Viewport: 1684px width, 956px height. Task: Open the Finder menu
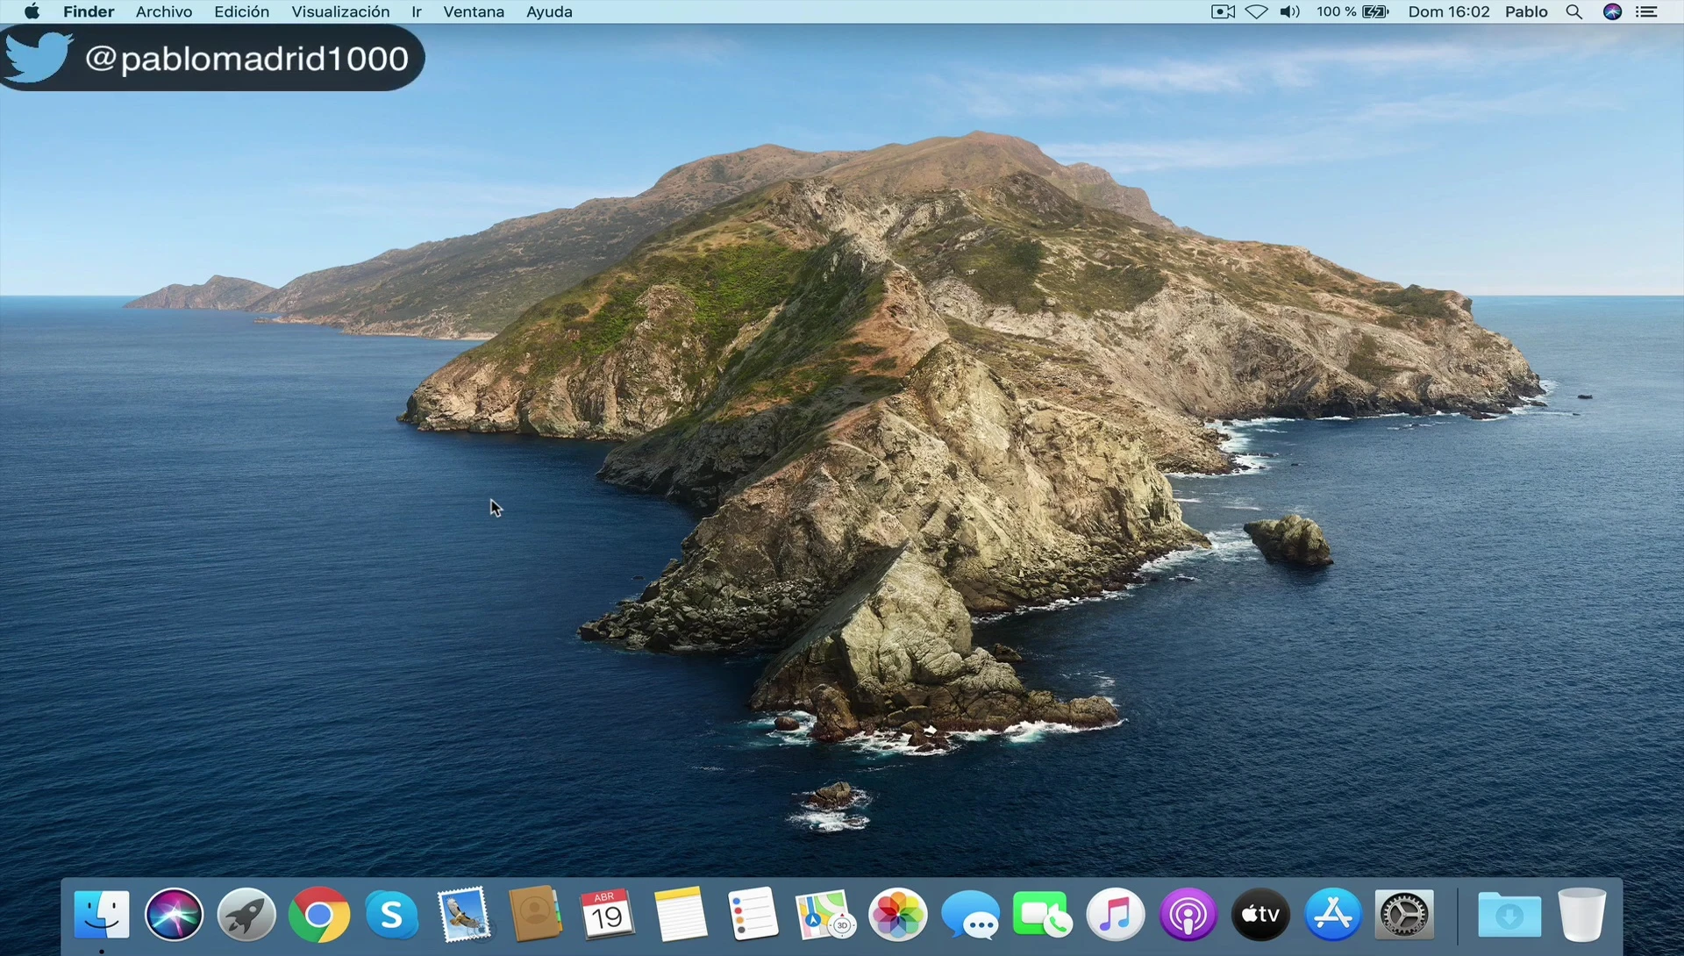point(89,11)
